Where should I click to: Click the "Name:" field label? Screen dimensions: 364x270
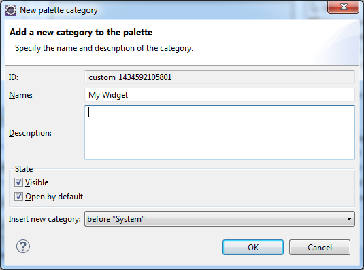pos(20,95)
